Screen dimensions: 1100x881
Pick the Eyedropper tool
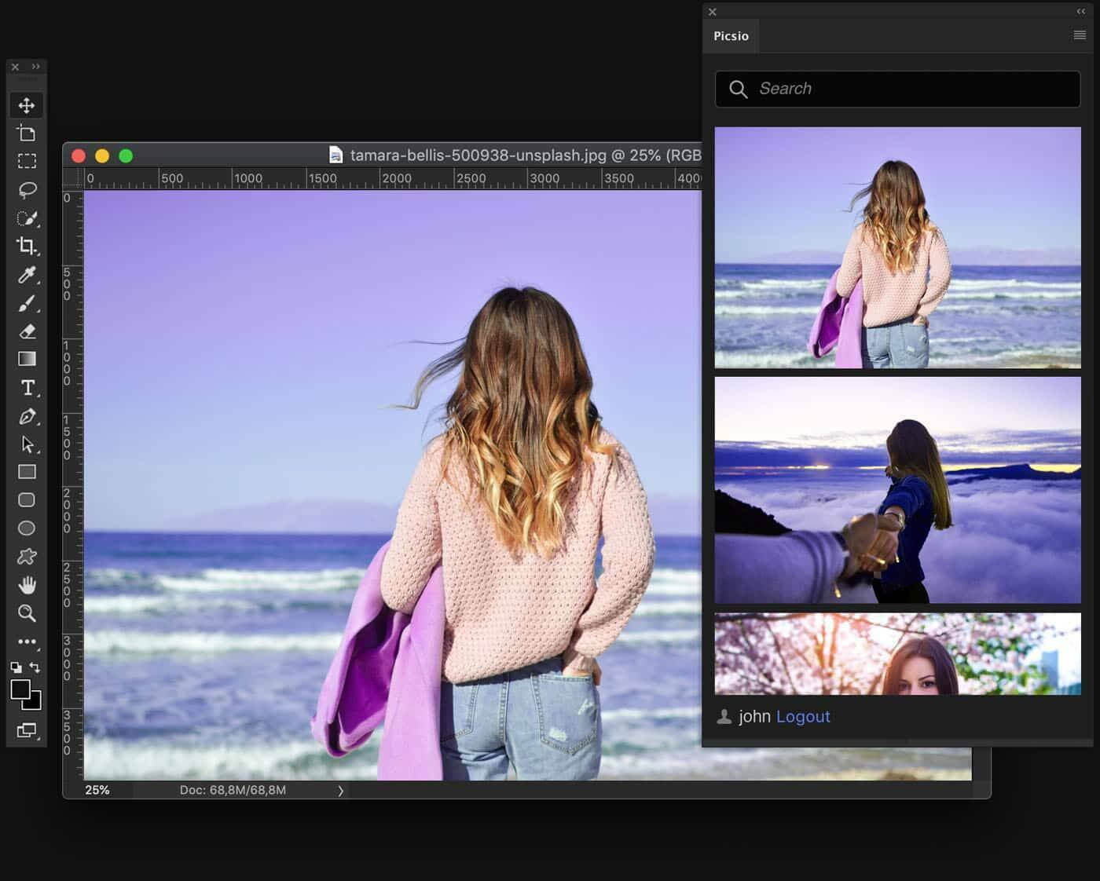click(x=27, y=276)
